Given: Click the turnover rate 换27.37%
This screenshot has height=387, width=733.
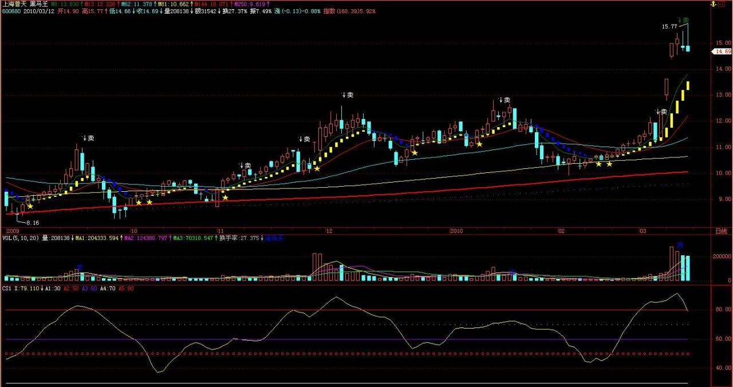Looking at the screenshot, I should pos(235,11).
